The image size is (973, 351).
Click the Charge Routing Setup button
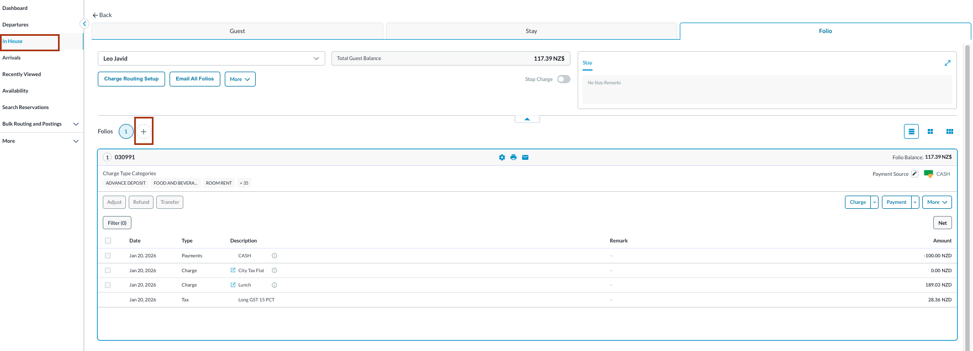click(x=131, y=79)
